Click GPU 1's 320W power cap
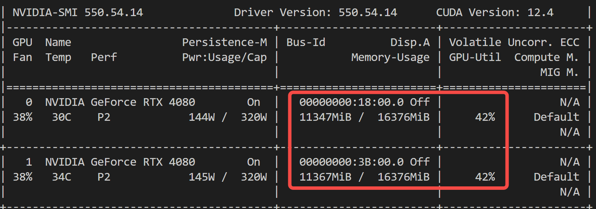 [254, 177]
